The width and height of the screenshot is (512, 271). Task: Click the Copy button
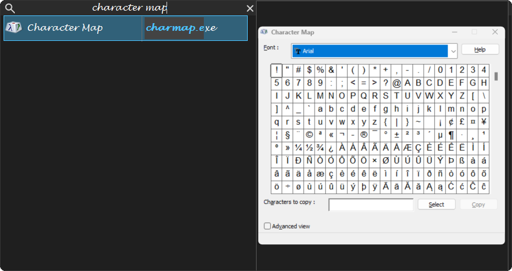tap(478, 205)
